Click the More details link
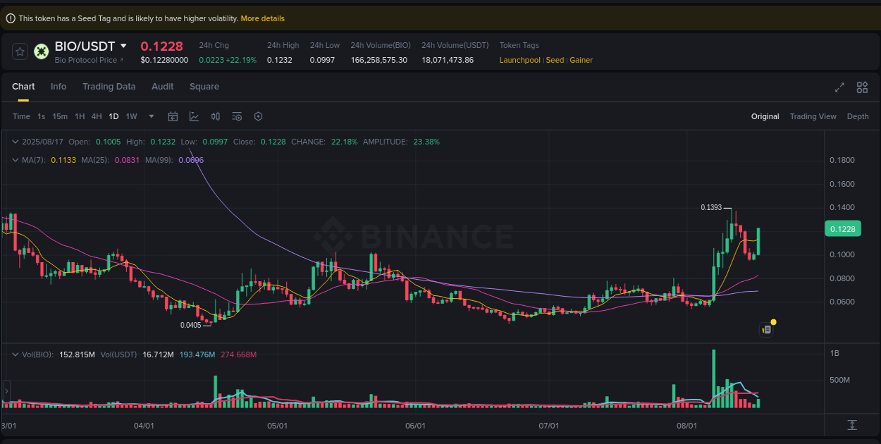 coord(263,18)
